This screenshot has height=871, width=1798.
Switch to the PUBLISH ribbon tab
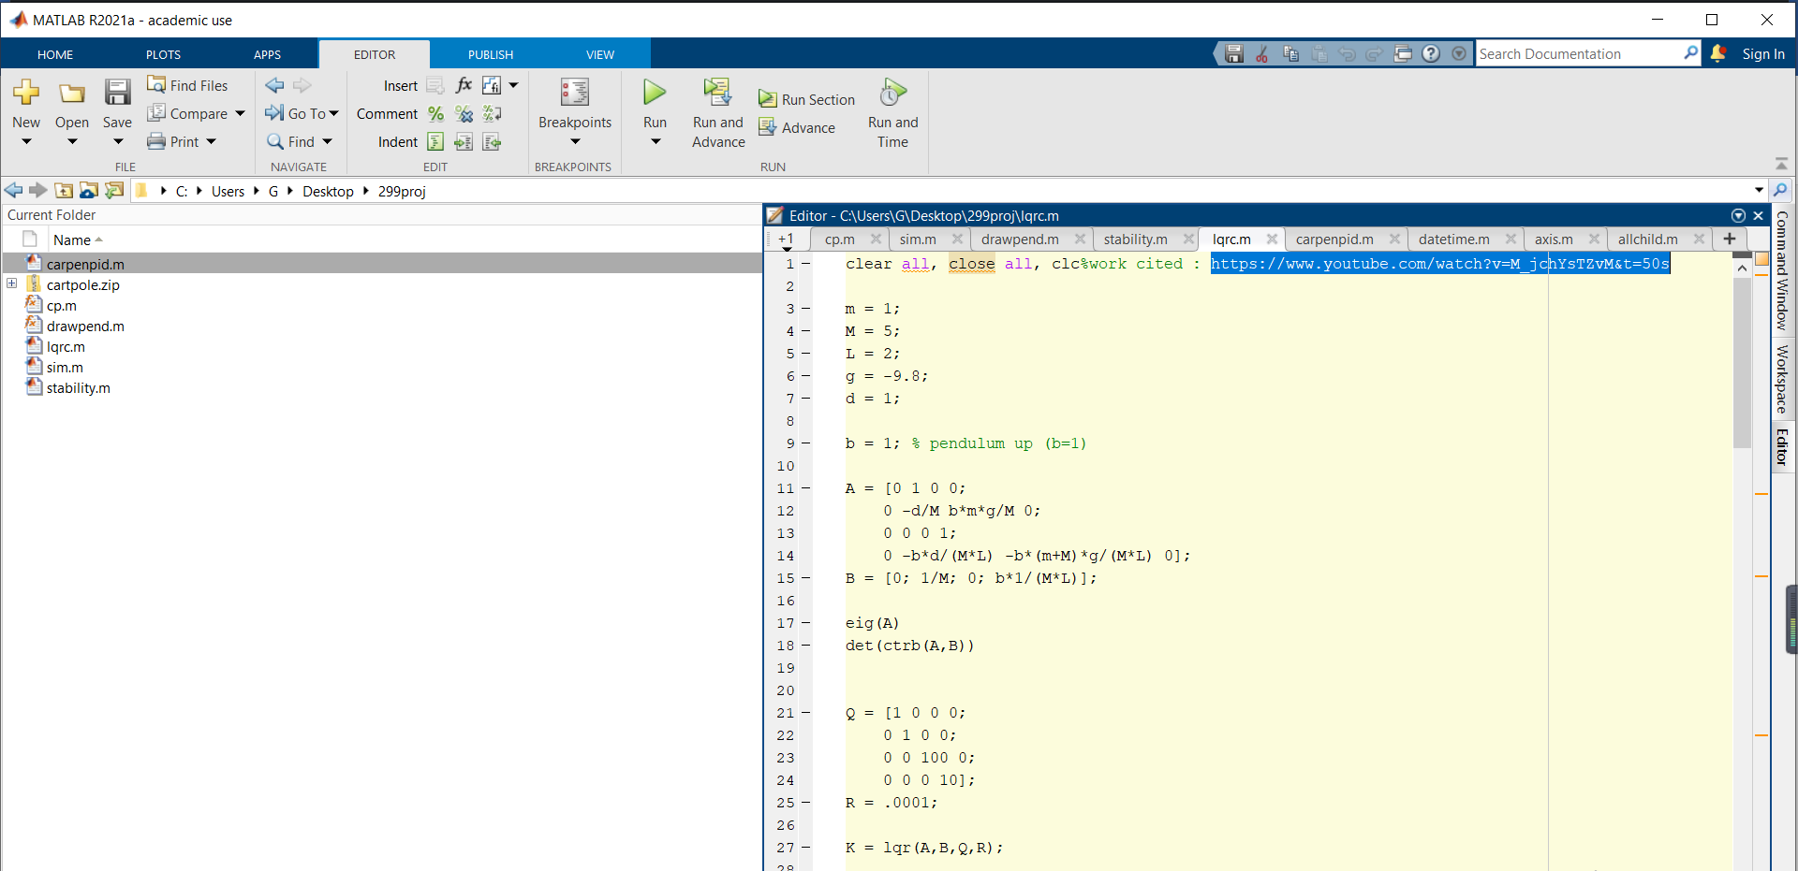(491, 54)
